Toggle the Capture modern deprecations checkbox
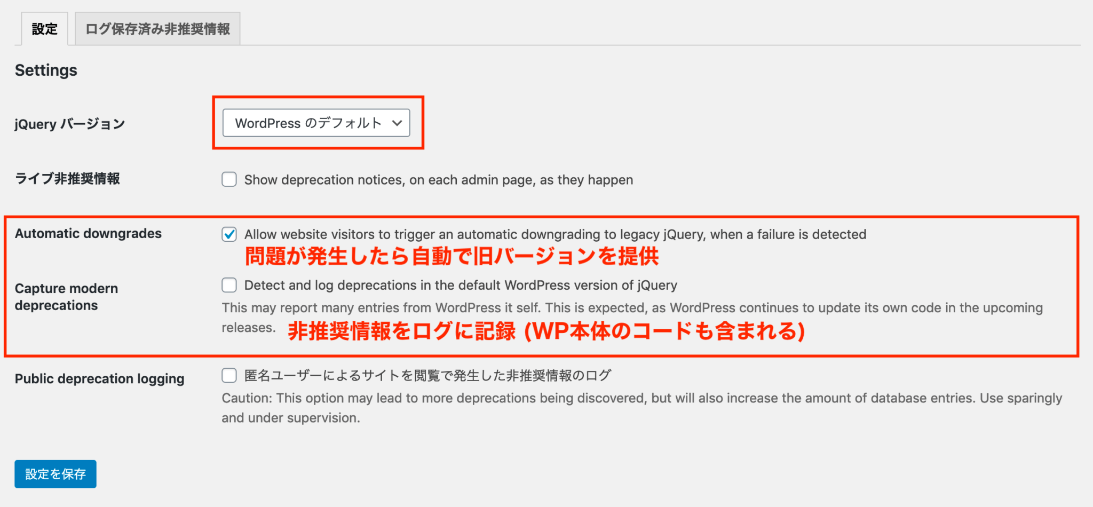The height and width of the screenshot is (507, 1093). tap(228, 286)
